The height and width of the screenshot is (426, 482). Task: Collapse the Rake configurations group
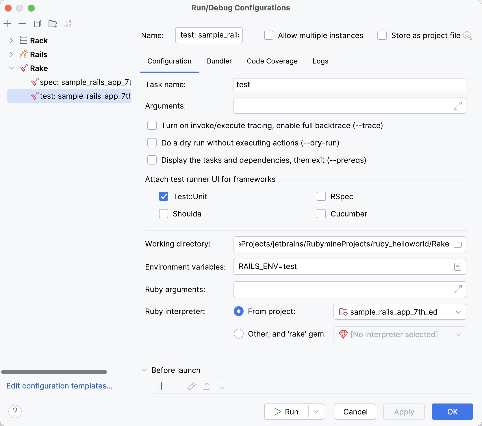pos(11,68)
